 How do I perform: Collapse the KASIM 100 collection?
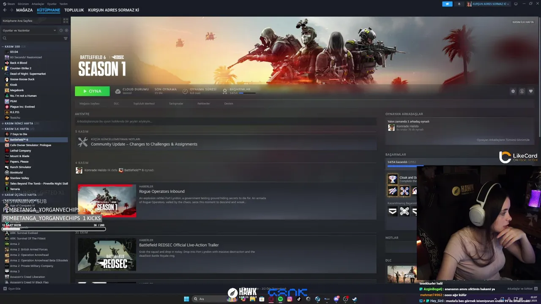tap(3, 46)
